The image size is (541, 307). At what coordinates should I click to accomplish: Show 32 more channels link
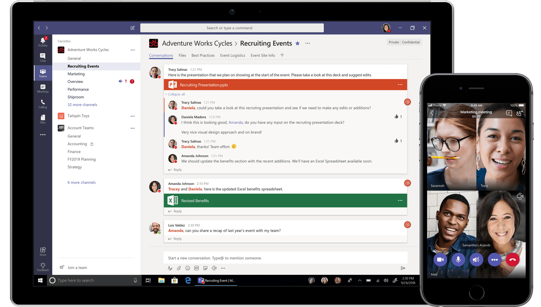(82, 105)
